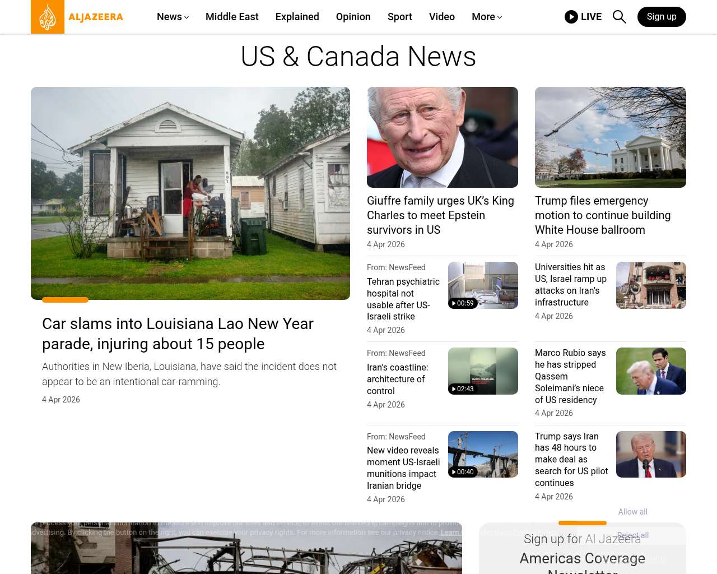Screen dimensions: 717x574
Task: Click the Sign up button
Action: pos(662,17)
